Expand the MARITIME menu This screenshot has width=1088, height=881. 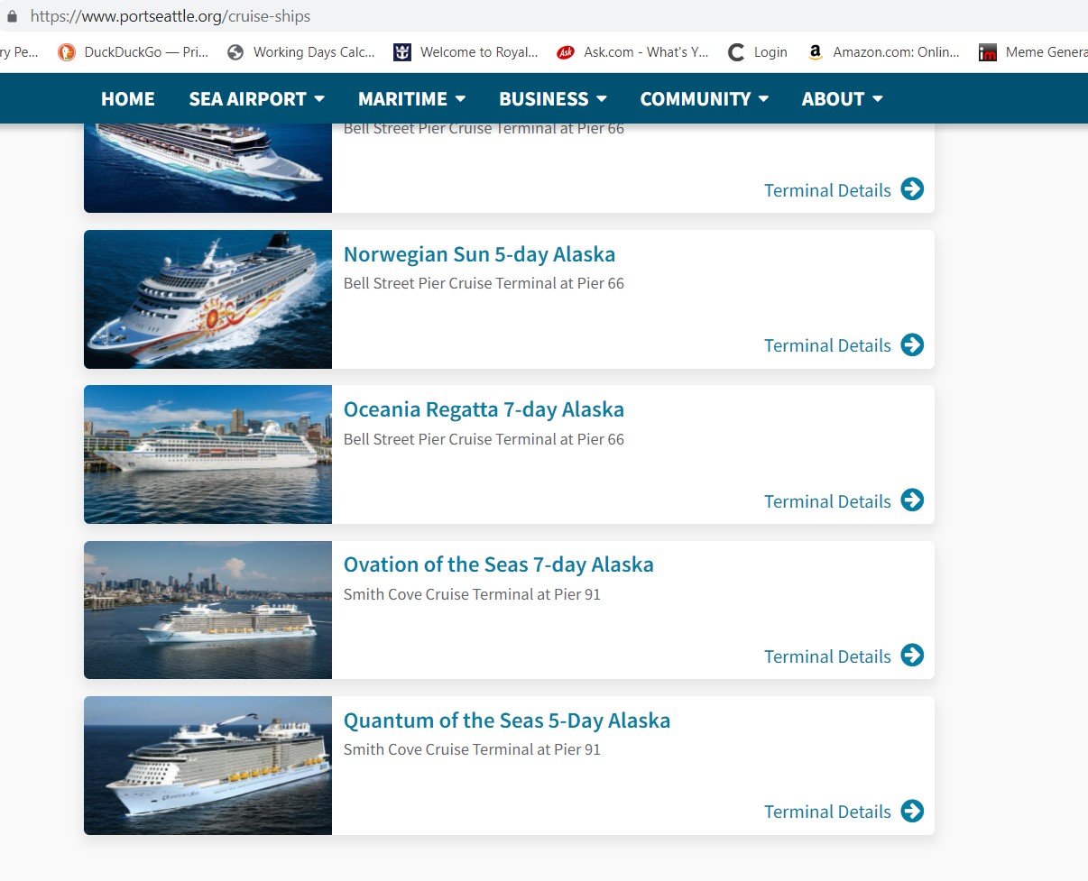pyautogui.click(x=412, y=99)
